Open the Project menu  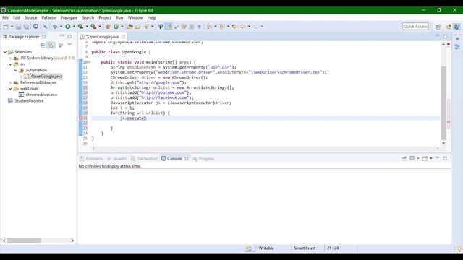click(105, 17)
